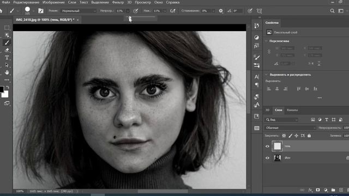Open the three-dots extra tools menu
The image size is (349, 196).
coord(7,80)
